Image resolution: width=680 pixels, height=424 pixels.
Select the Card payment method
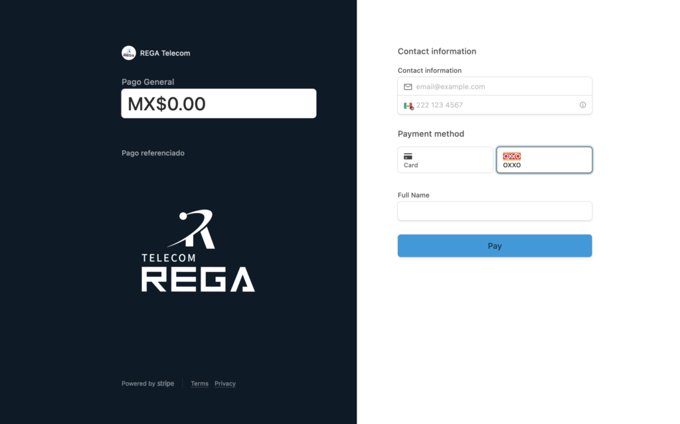[x=446, y=160]
